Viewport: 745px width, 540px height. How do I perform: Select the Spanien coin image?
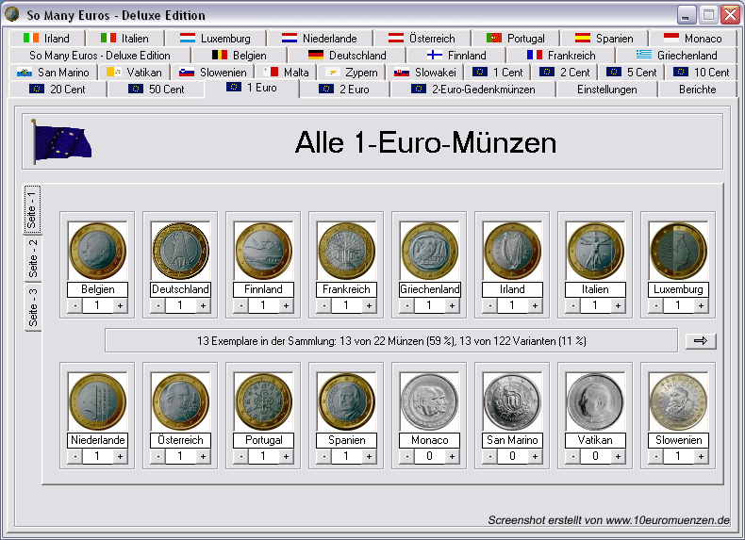coord(346,401)
